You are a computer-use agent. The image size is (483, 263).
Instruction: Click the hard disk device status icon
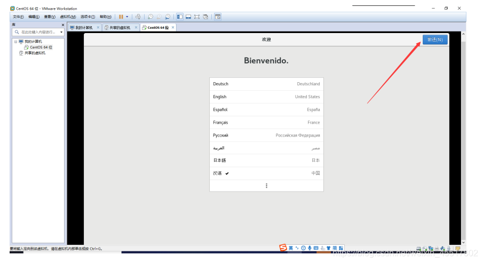[418, 249]
